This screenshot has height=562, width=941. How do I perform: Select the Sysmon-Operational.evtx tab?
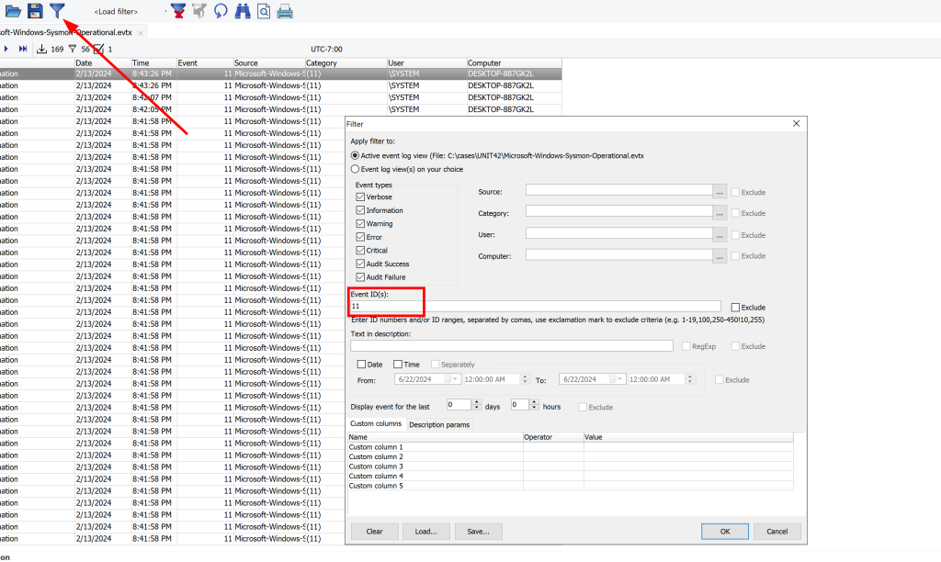[x=66, y=32]
